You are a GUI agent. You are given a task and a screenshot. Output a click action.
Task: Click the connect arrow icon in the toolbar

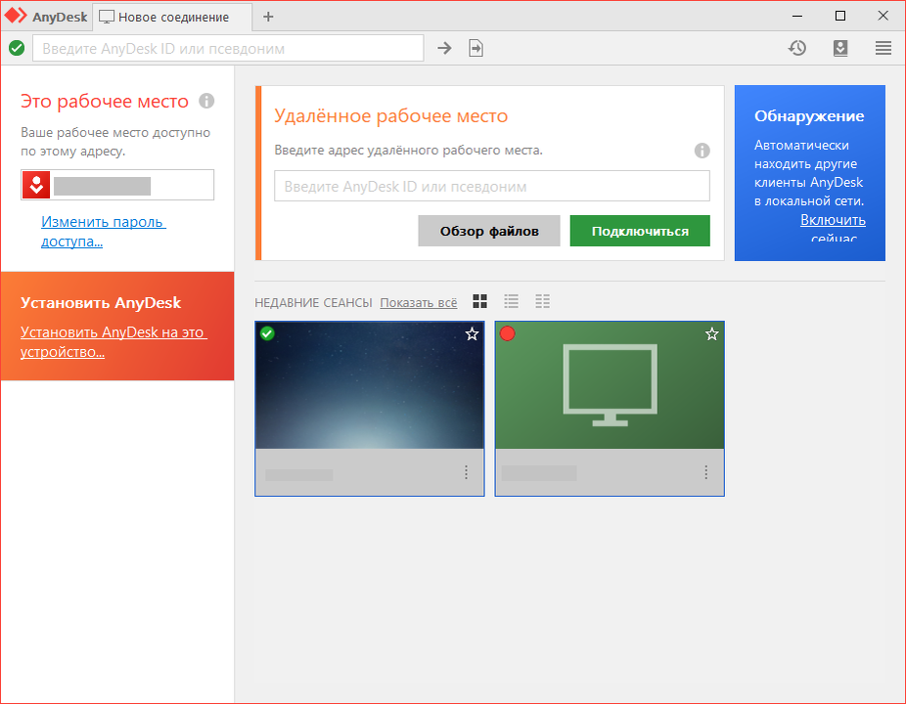(444, 48)
